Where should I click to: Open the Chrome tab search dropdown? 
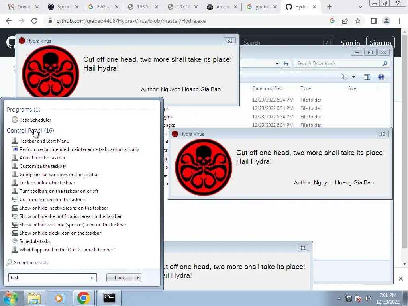tap(360, 7)
